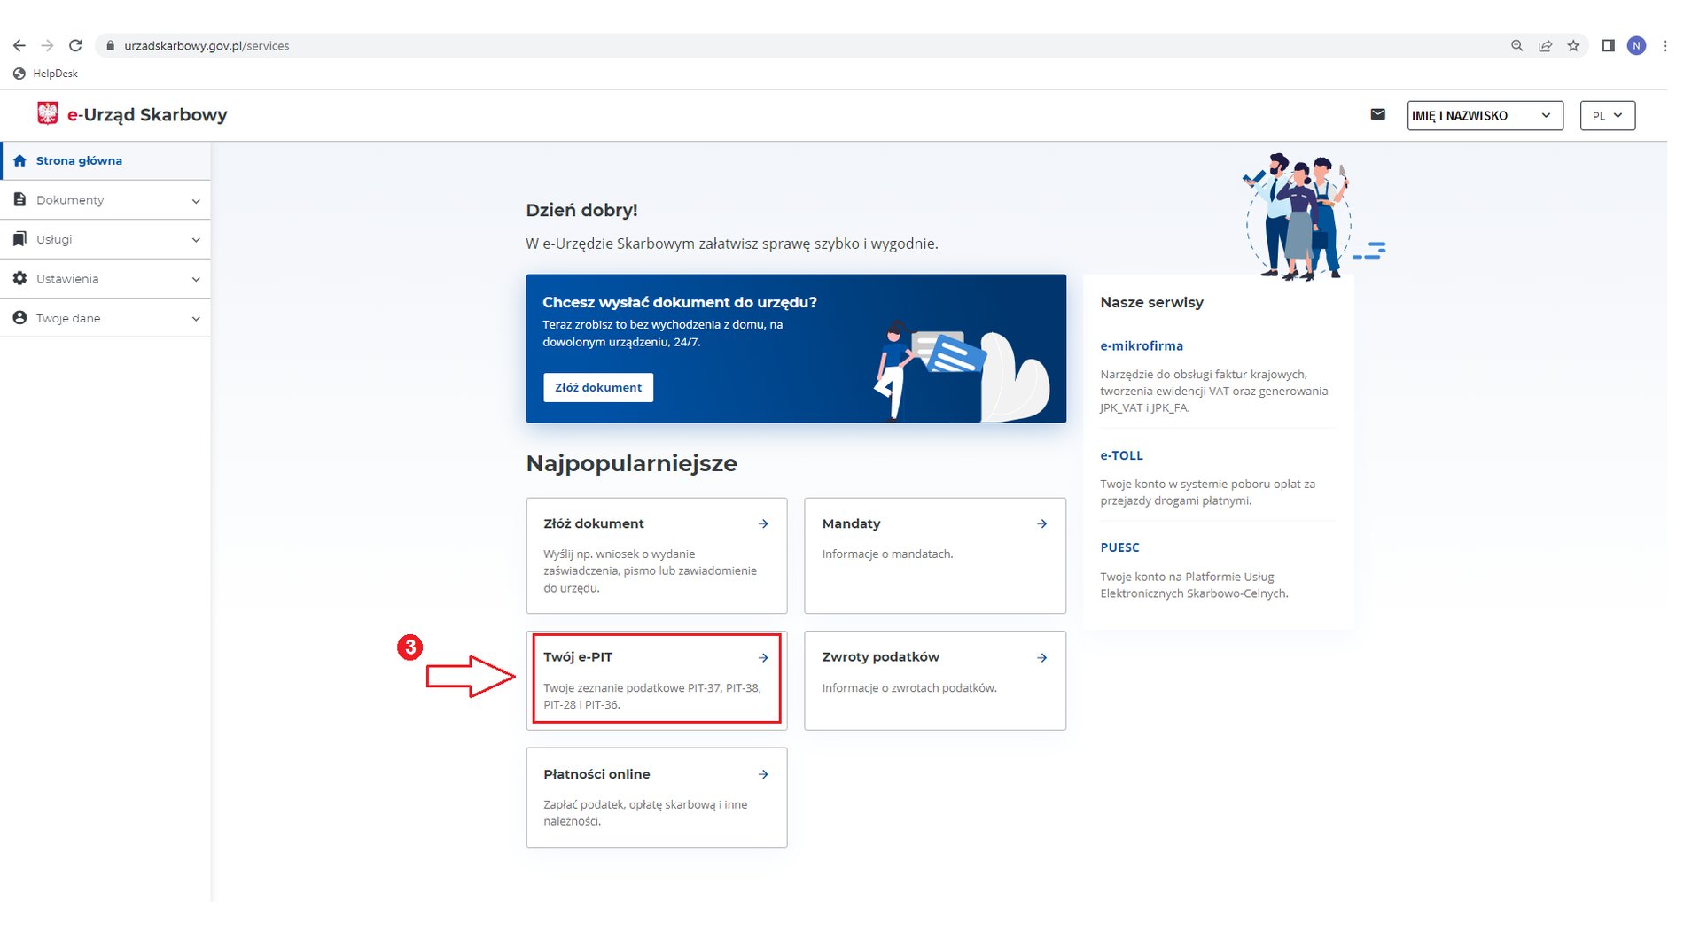The height and width of the screenshot is (946, 1684).
Task: Click the browser forward arrow
Action: coord(48,45)
